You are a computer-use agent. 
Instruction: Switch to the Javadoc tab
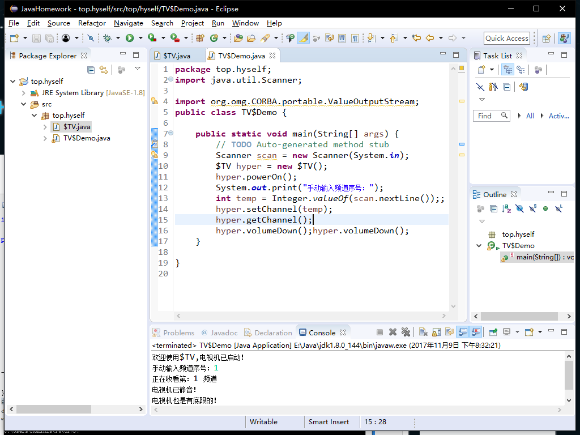pos(219,332)
